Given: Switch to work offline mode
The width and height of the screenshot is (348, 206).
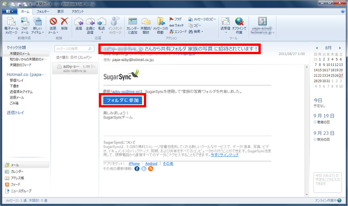Looking at the screenshot, I should coord(239,26).
